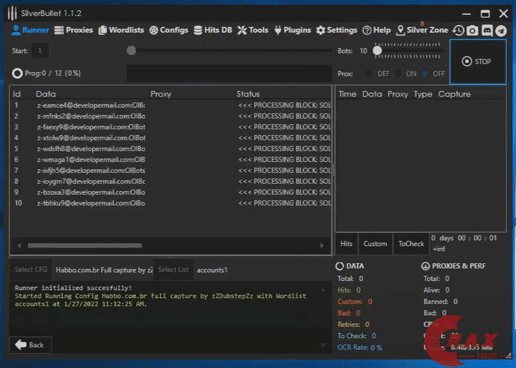Open the Telegram paper plane icon

click(x=501, y=30)
